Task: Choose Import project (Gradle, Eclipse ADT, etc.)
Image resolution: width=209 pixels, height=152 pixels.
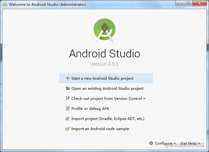Action: (108, 119)
